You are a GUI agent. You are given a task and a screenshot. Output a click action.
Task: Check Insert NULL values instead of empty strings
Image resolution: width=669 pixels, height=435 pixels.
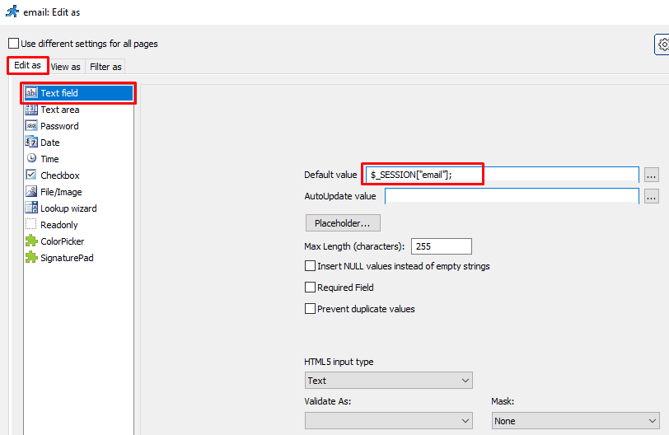click(311, 266)
